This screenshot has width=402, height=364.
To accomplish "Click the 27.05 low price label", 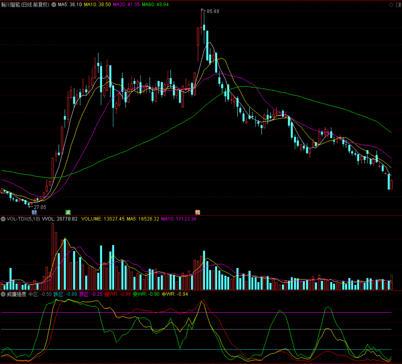I will 40,207.
